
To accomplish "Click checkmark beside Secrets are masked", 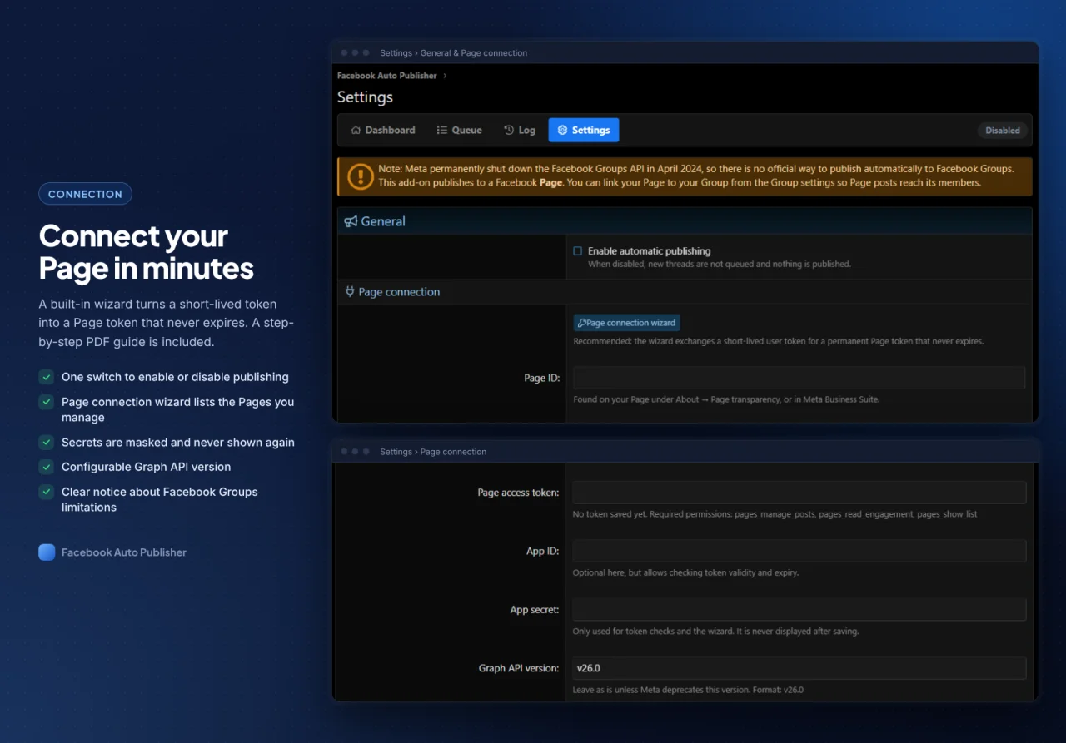I will (x=46, y=442).
